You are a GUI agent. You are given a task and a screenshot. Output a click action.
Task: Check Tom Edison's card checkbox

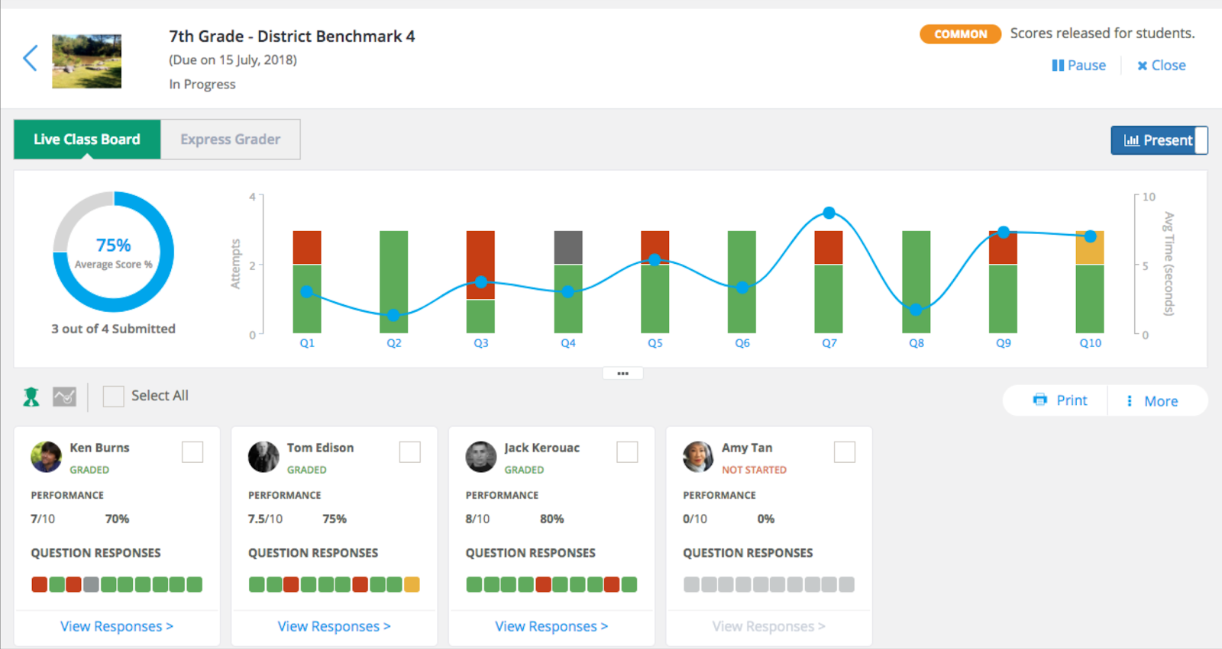tap(410, 452)
